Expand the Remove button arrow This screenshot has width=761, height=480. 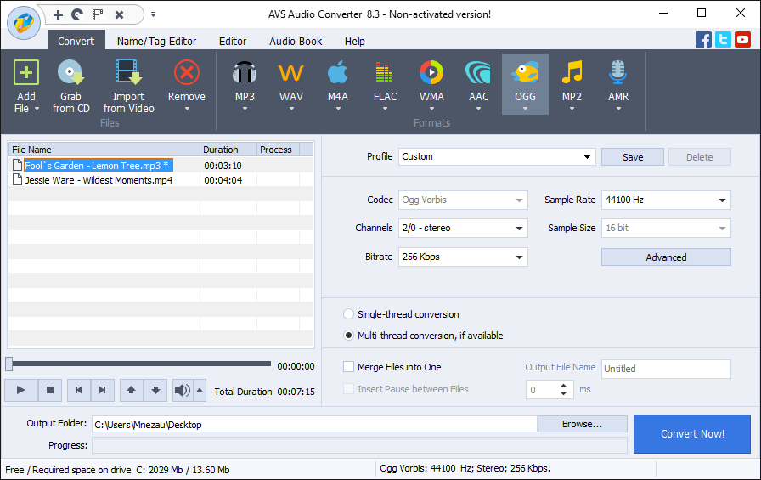187,109
